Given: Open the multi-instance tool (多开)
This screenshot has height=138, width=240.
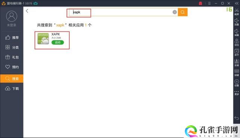Looking at the screenshot, I should pyautogui.click(x=237, y=52).
